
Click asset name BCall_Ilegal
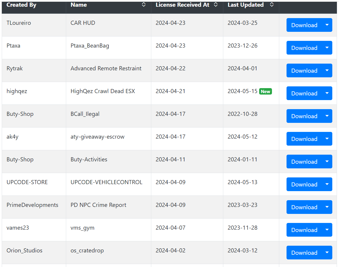85,114
